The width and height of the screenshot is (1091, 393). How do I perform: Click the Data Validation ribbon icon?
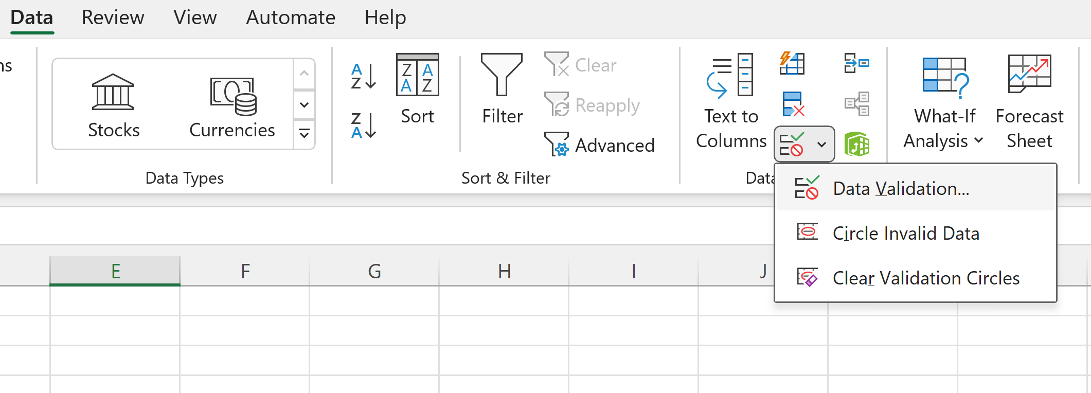pyautogui.click(x=793, y=145)
